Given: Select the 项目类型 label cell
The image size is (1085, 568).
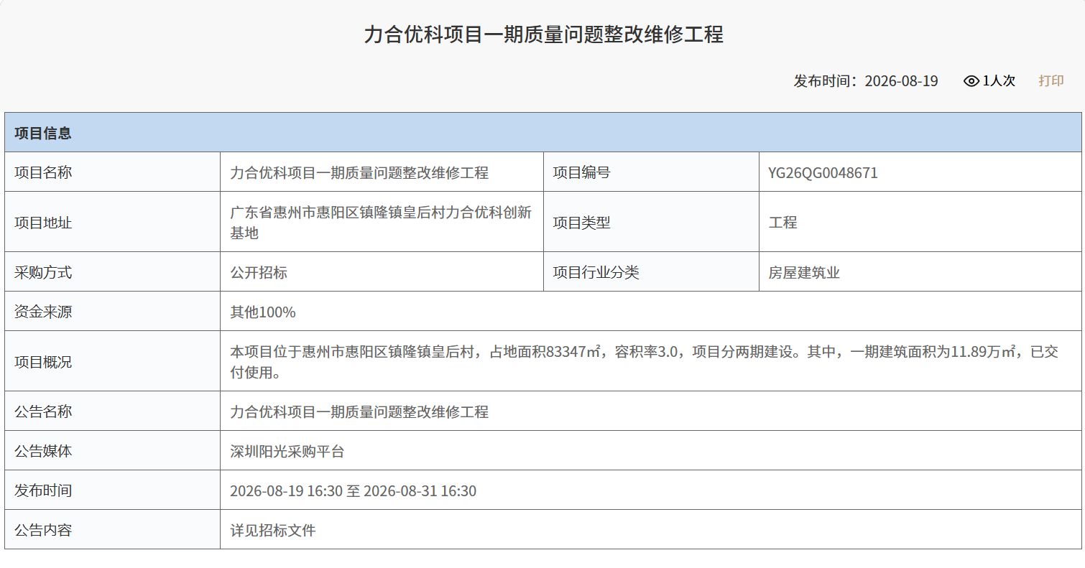Looking at the screenshot, I should [x=652, y=222].
